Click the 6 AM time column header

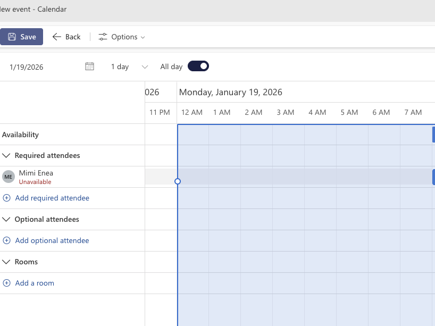click(x=381, y=112)
